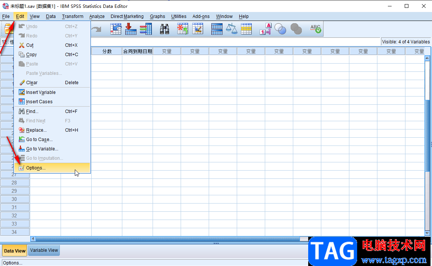Open the Graphs menu

click(x=157, y=16)
